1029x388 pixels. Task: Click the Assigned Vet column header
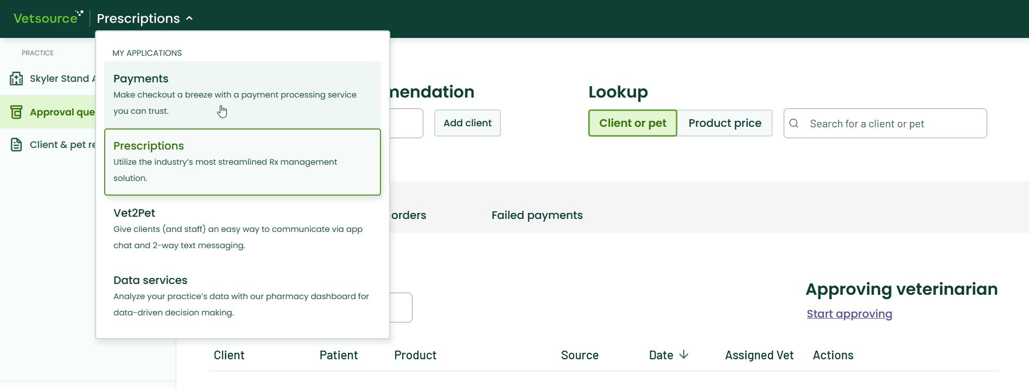click(x=759, y=355)
